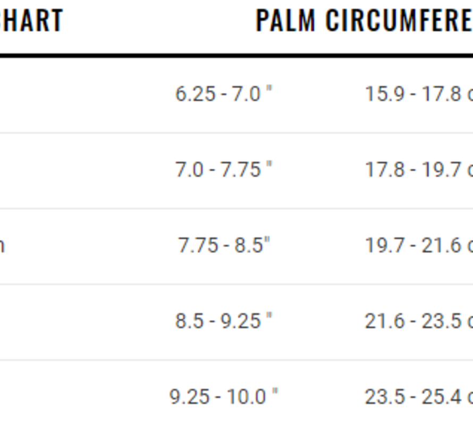
Task: Click the cut-off size label ending in "n"
Action: [x=2, y=246]
